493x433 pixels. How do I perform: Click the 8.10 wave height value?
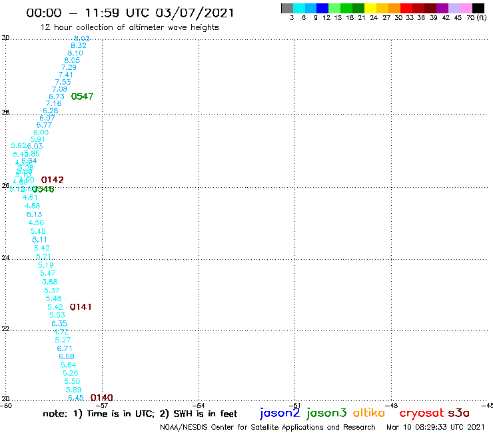(x=75, y=53)
